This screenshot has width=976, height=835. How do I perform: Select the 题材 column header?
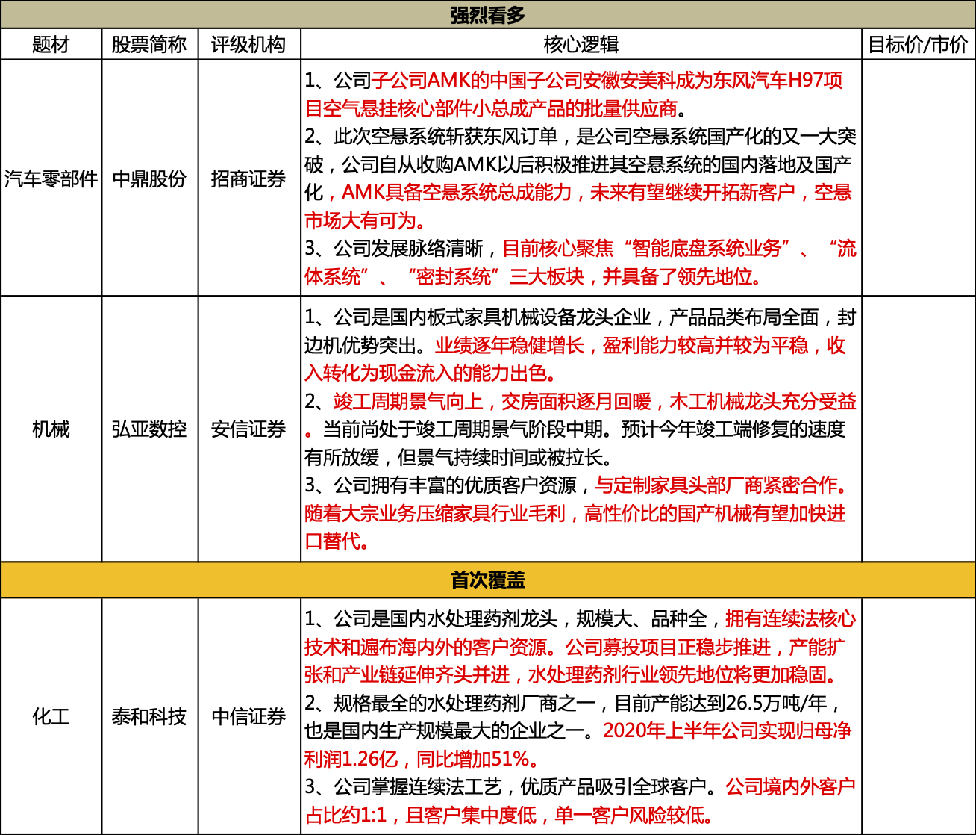51,44
